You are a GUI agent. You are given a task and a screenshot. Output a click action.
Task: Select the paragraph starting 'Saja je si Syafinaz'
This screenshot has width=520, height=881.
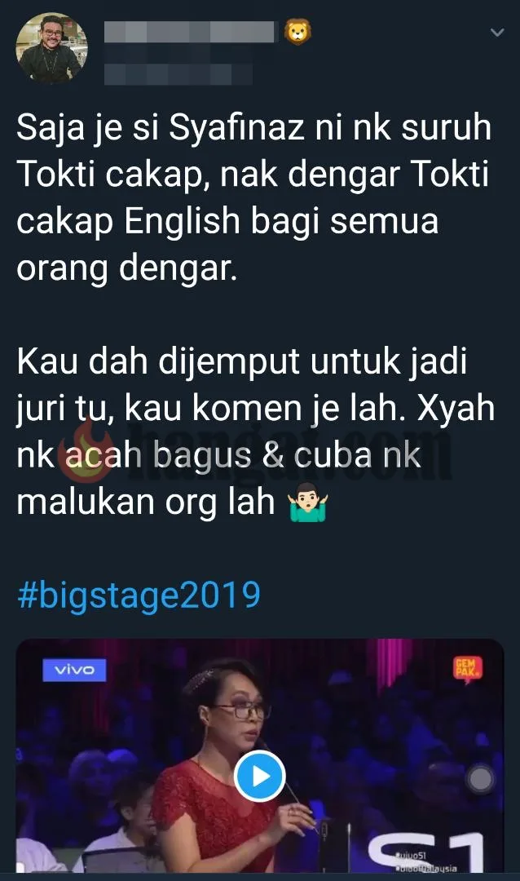pos(255,198)
